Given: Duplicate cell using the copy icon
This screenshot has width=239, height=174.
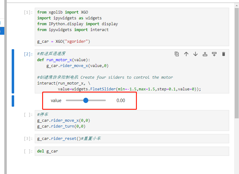Looking at the screenshot, I should pyautogui.click(x=177, y=54).
